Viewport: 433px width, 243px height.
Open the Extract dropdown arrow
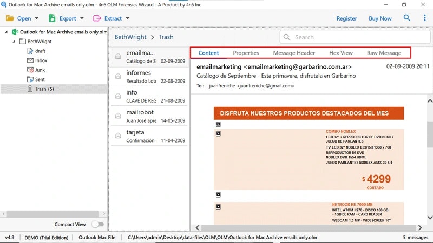pos(128,18)
